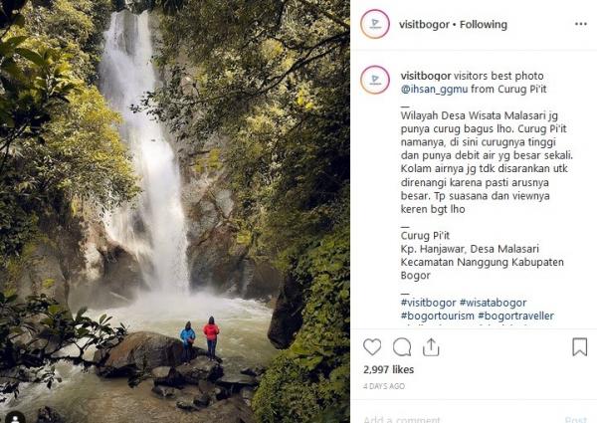597x423 pixels.
Task: Open the post's 4 DAYS AGO timestamp
Action: pyautogui.click(x=384, y=385)
